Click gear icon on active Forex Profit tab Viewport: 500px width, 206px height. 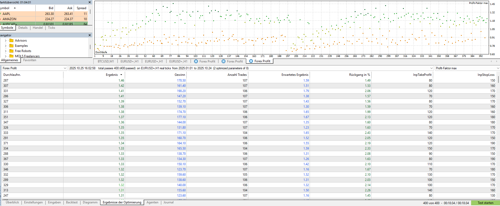coord(251,61)
